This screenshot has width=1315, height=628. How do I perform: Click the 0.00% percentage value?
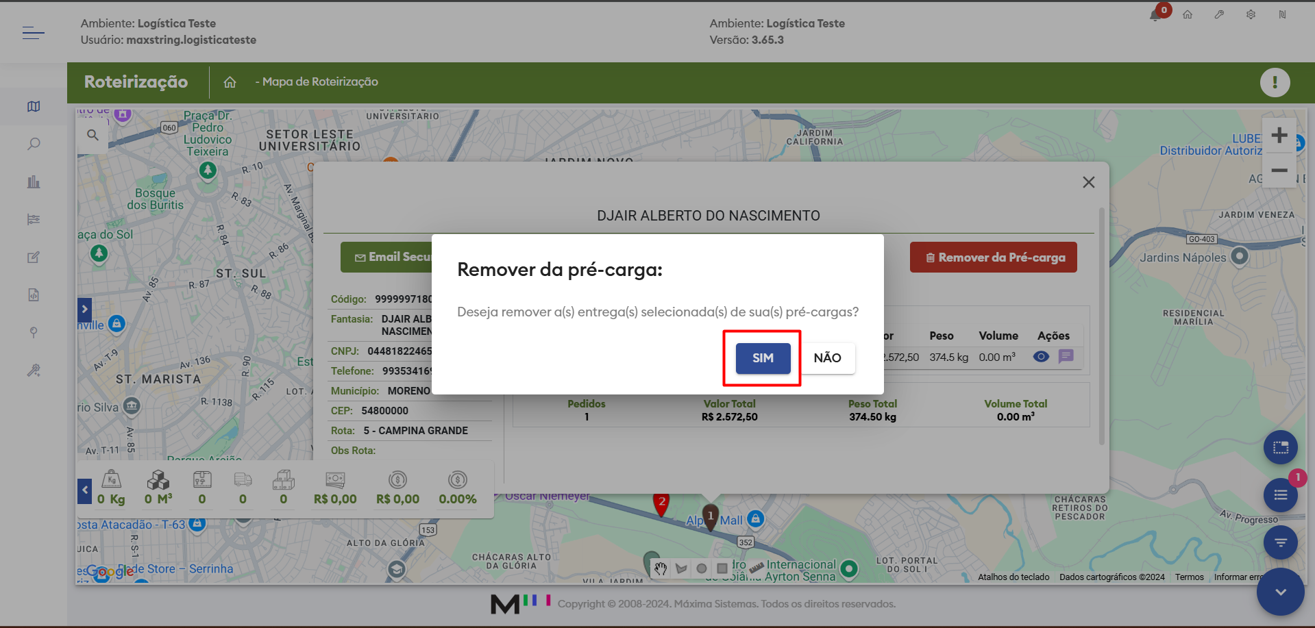point(458,499)
